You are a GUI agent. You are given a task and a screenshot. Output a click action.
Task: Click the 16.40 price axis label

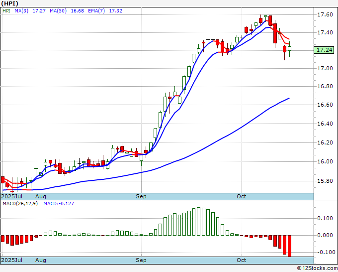click(325, 124)
